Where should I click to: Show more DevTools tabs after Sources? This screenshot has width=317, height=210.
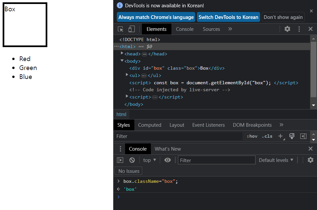[230, 29]
